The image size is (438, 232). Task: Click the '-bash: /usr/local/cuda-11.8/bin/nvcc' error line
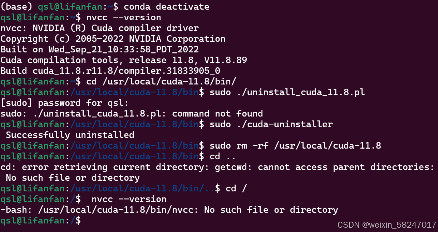pyautogui.click(x=169, y=210)
